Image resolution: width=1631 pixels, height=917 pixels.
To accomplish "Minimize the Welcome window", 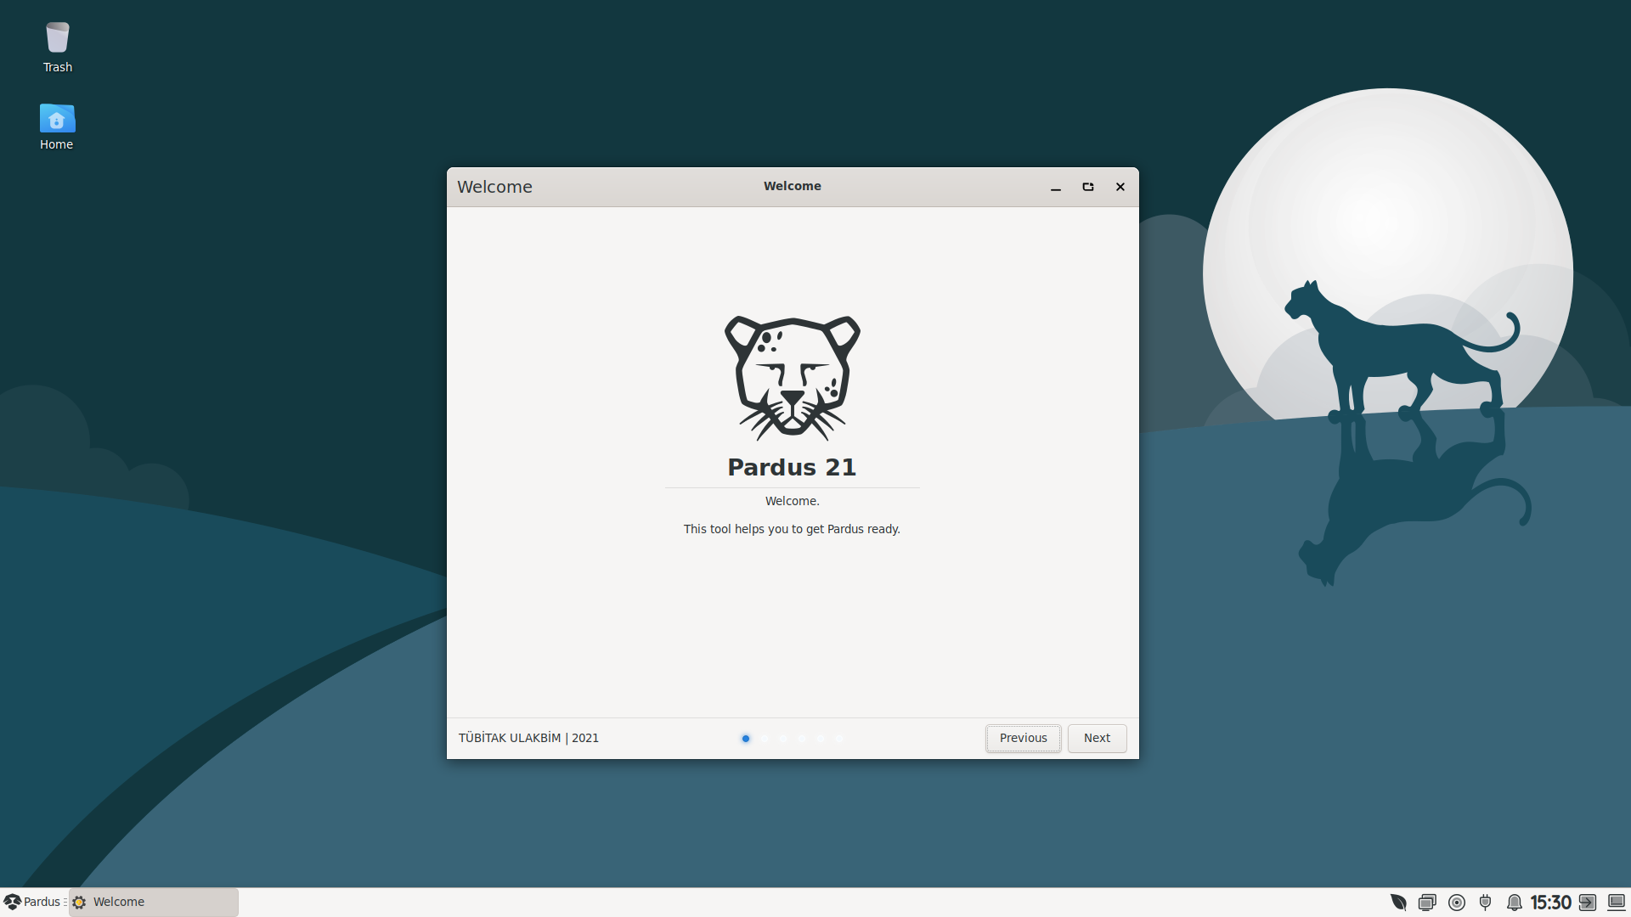I will point(1056,187).
